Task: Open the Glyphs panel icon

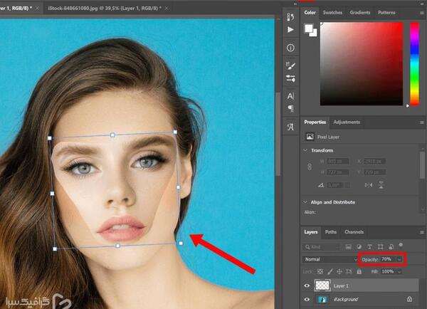Action: click(x=290, y=127)
